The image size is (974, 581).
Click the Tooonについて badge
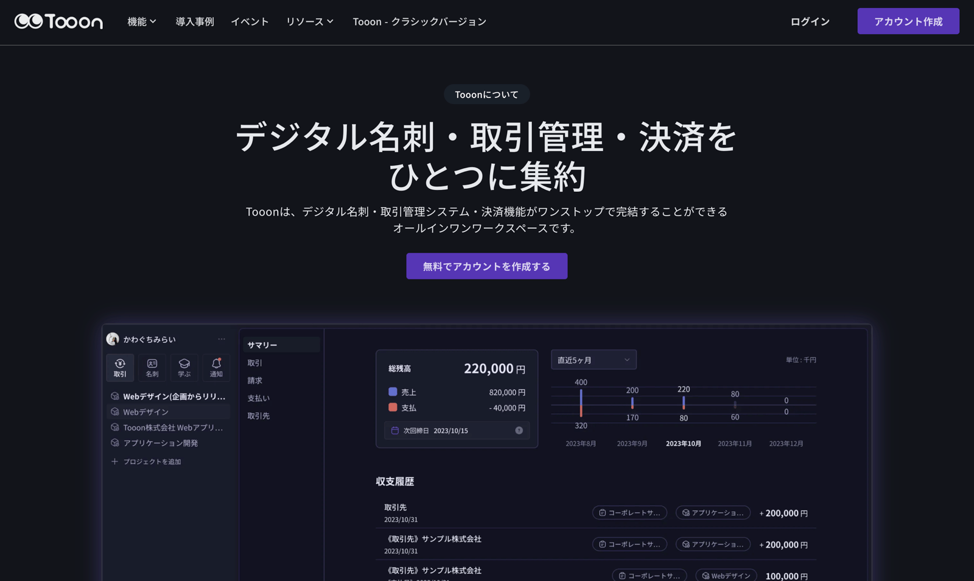pyautogui.click(x=487, y=94)
